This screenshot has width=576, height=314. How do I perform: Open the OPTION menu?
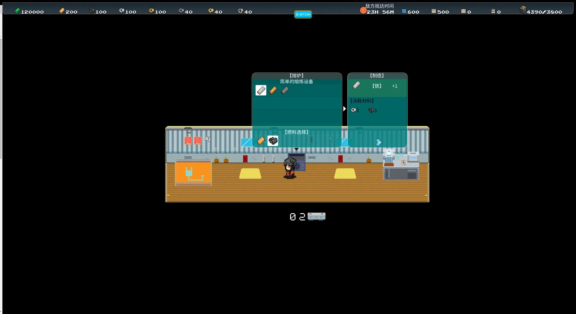[x=303, y=14]
